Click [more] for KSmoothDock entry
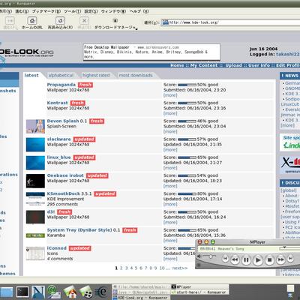The height and width of the screenshot is (300, 300). [x=170, y=204]
